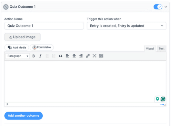Align text right

pos(81,56)
